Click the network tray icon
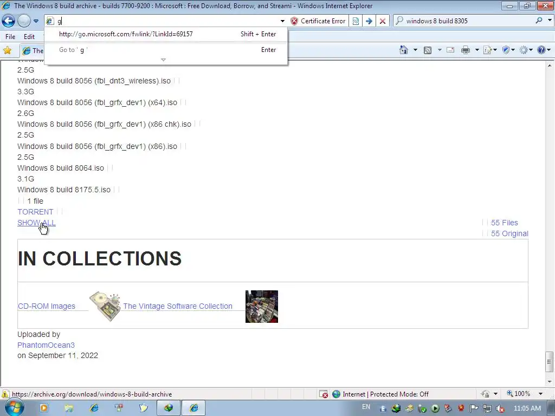The width and height of the screenshot is (555, 416). click(487, 409)
